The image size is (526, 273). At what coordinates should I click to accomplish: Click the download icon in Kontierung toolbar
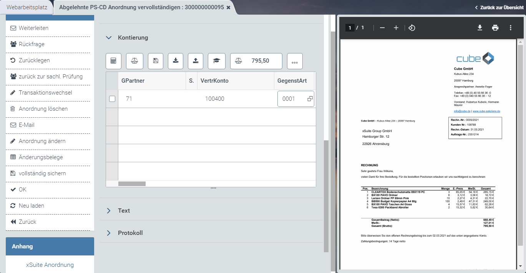(176, 61)
